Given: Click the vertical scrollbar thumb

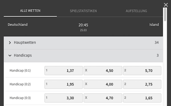Looking at the screenshot, I should pos(165,14).
